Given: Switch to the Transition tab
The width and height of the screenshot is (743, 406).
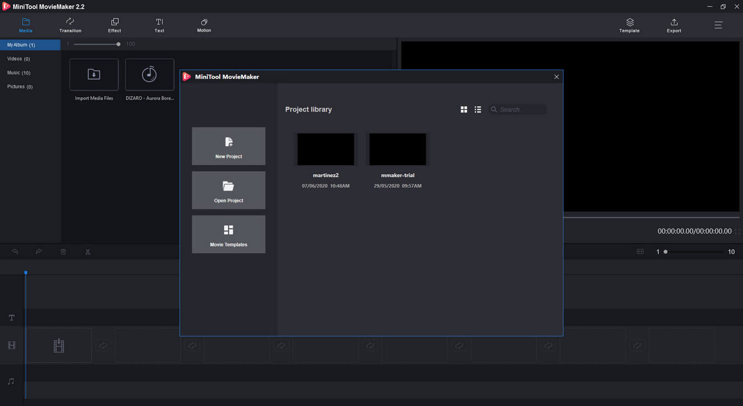Looking at the screenshot, I should click(70, 26).
